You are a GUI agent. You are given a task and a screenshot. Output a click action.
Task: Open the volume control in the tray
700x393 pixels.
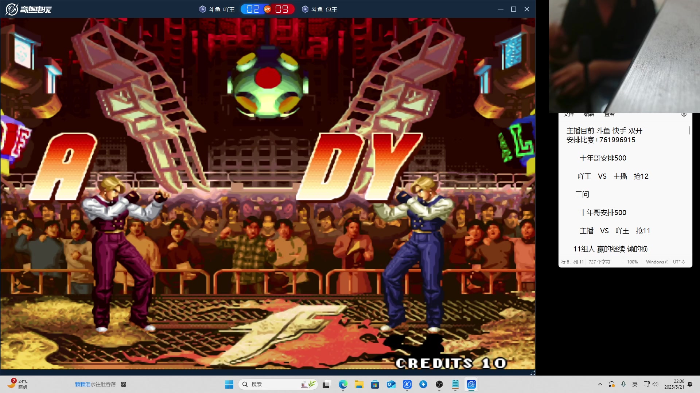coord(655,384)
